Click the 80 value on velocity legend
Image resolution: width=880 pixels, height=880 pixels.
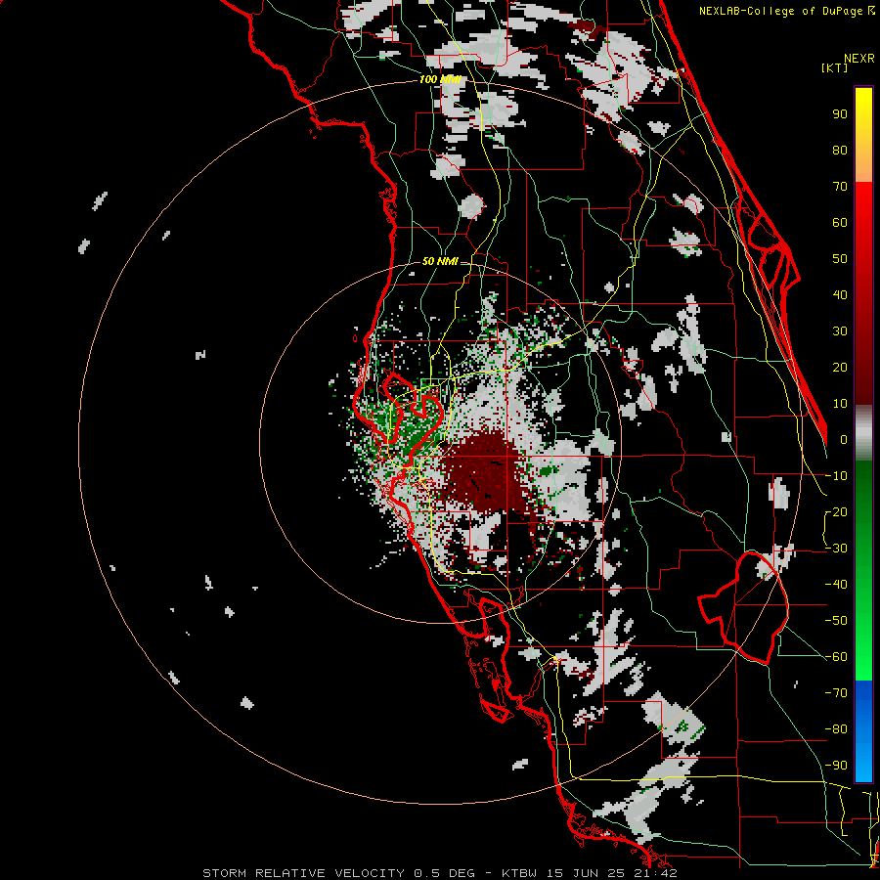pos(840,150)
